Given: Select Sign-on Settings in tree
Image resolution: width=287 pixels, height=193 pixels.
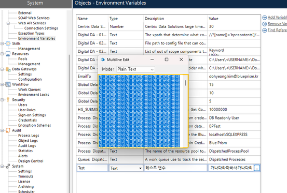Looking at the screenshot, I should [x=32, y=115].
